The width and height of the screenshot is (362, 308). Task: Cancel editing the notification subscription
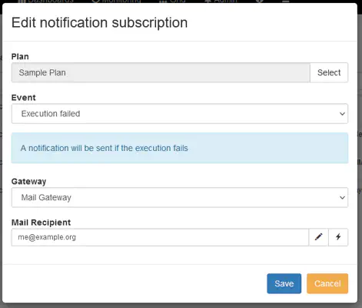(327, 283)
